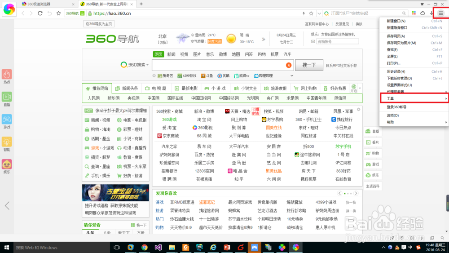The width and height of the screenshot is (449, 253).
Task: Bookmark page with star inside address bar
Action: 311,13
